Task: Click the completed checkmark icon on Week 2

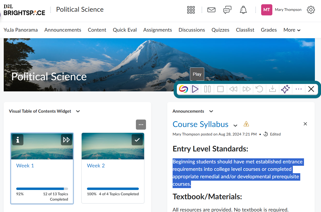Action: coord(137,140)
